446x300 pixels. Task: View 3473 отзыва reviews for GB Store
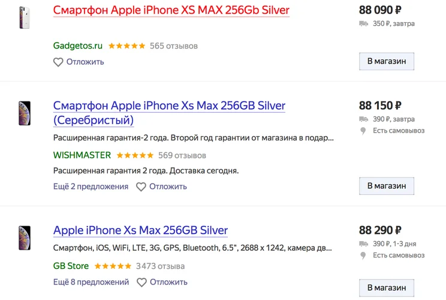coord(161,266)
